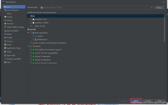Select the Java module type icon
This screenshot has width=168, height=105.
pyautogui.click(x=5, y=7)
